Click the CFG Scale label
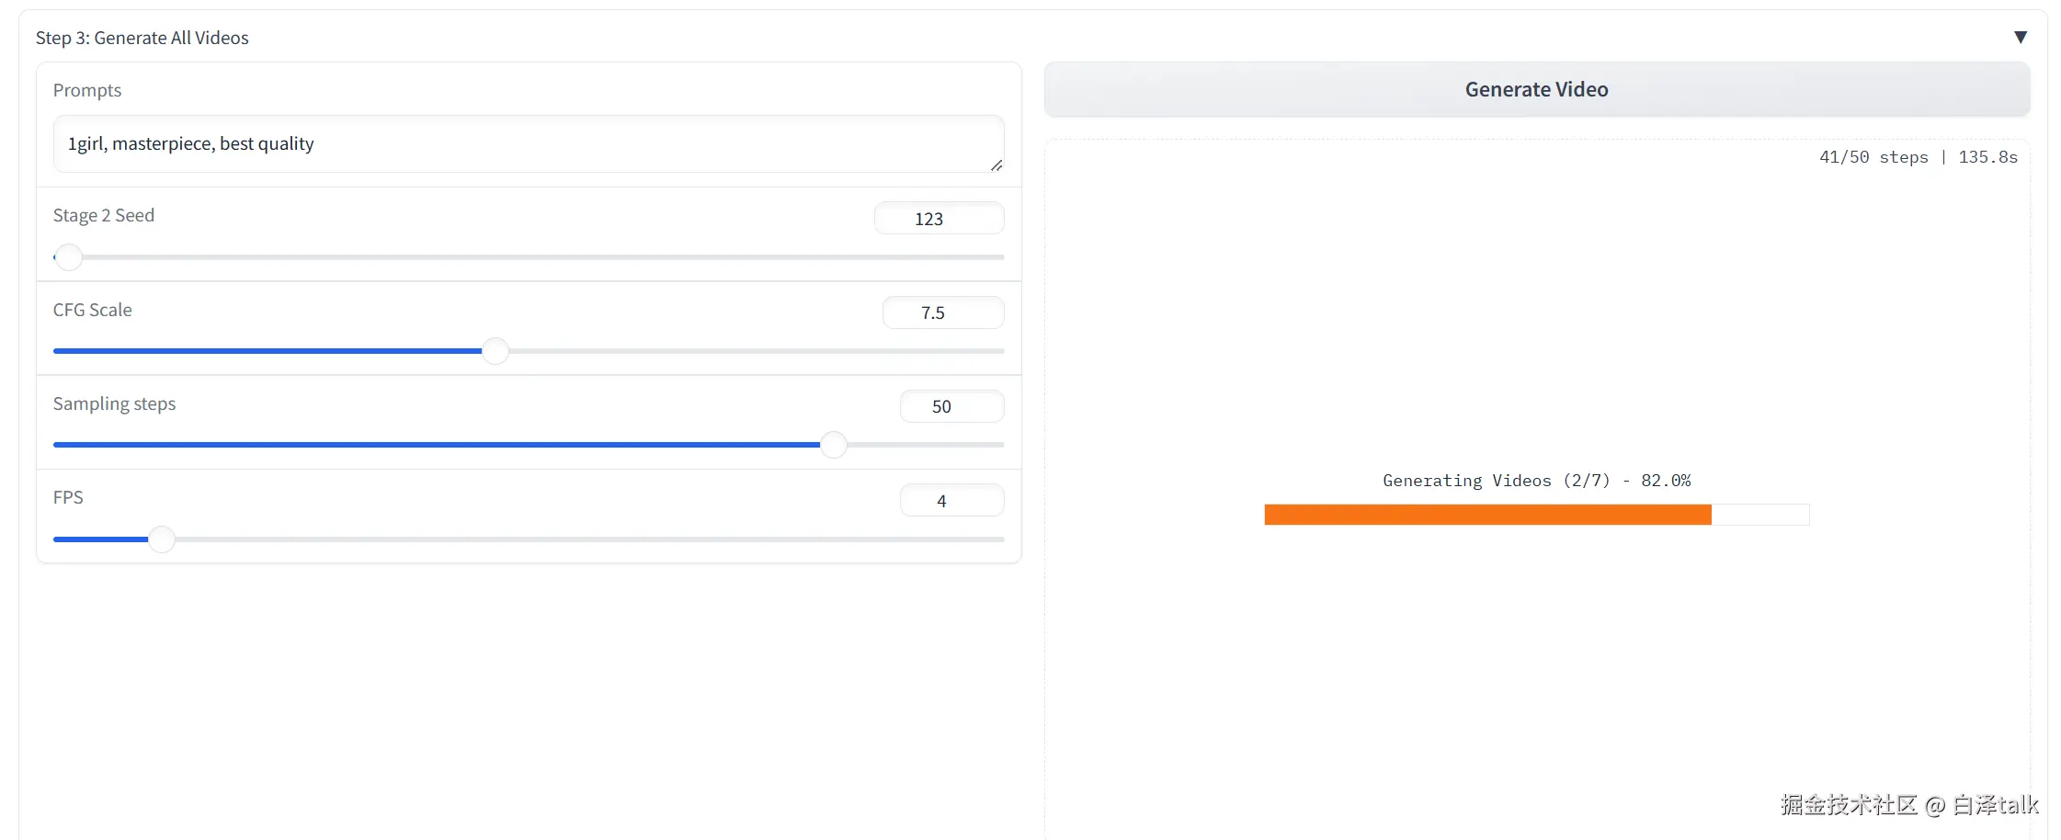2061x840 pixels. (93, 310)
